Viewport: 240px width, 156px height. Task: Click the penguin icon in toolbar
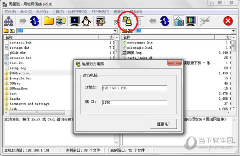86,21
